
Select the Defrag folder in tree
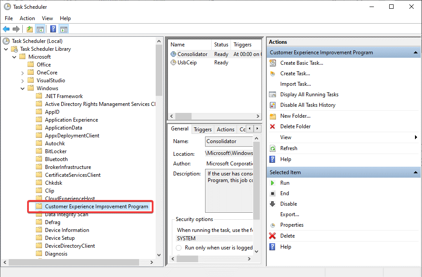(x=52, y=222)
